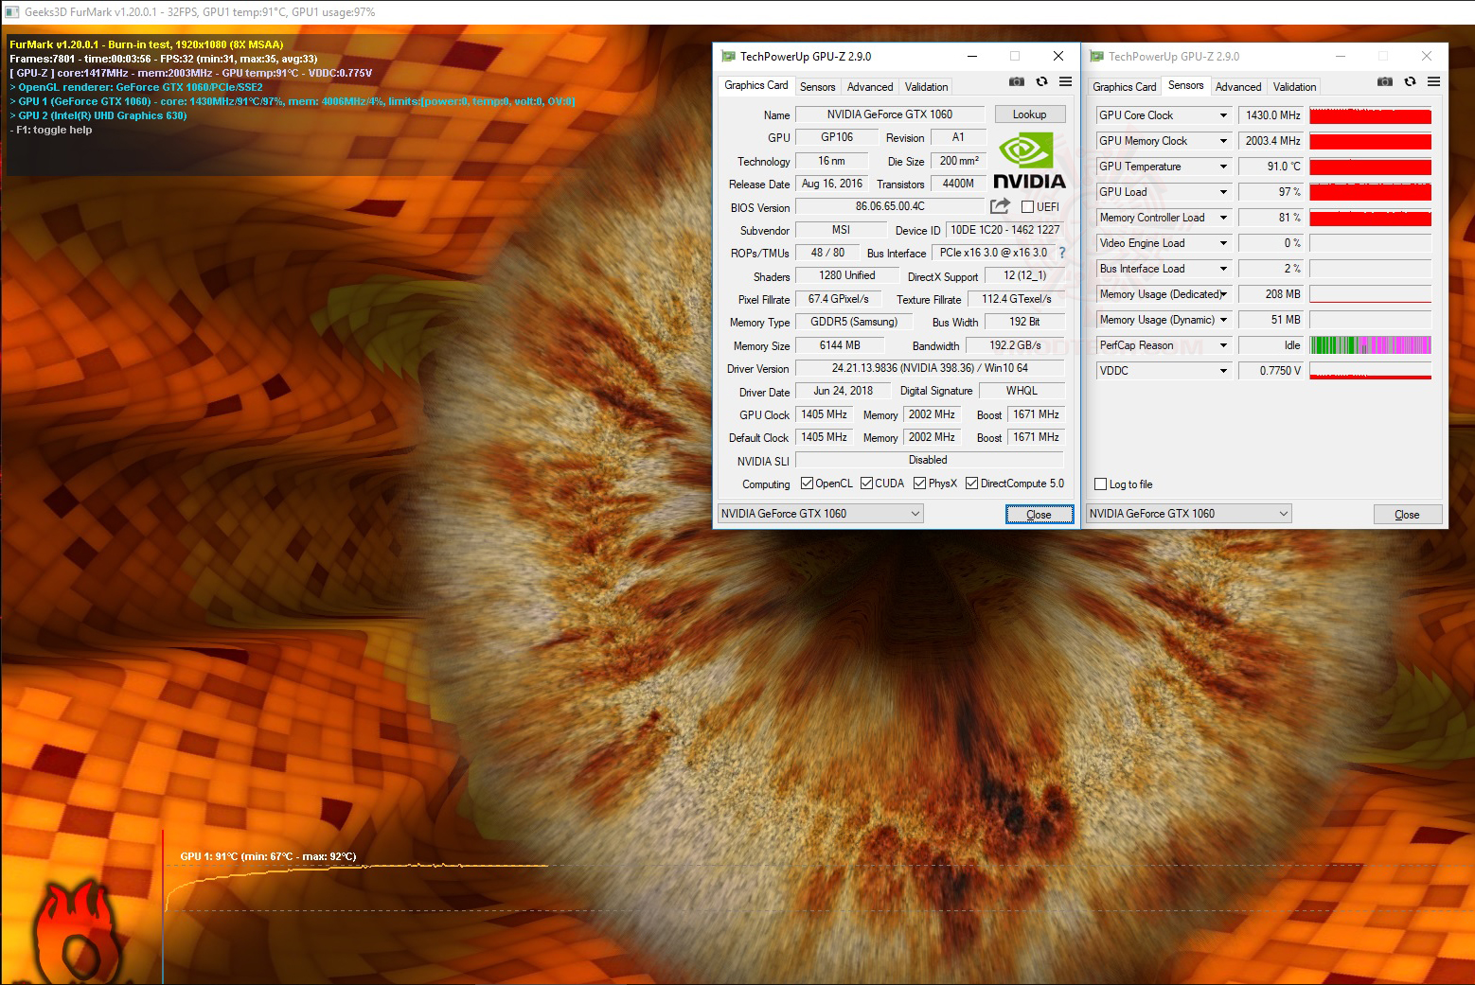Open the Memory Usage (Dedicated) dropdown
The image size is (1475, 985).
click(x=1223, y=294)
